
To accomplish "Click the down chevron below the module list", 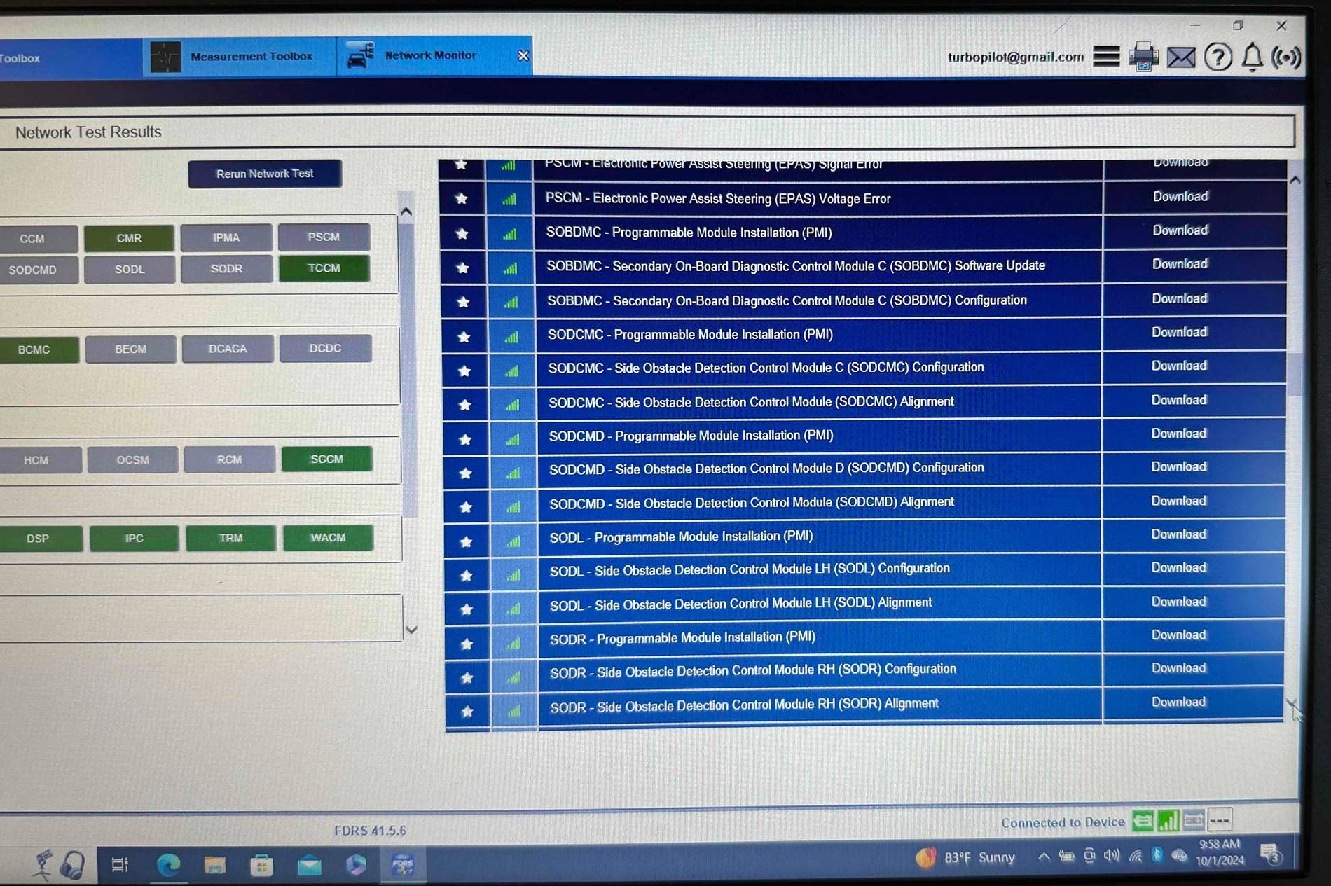I will coord(412,630).
